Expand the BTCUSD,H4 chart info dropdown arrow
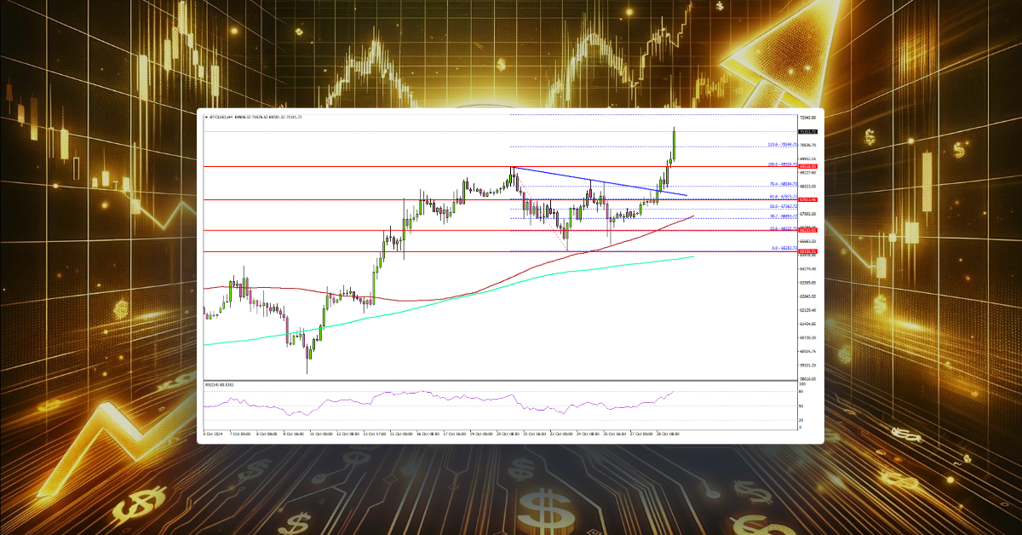 pos(207,117)
